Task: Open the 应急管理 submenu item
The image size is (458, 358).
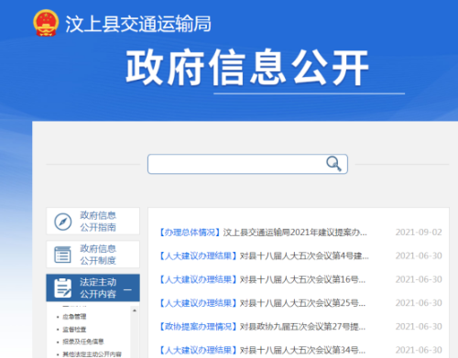Action: [x=74, y=317]
